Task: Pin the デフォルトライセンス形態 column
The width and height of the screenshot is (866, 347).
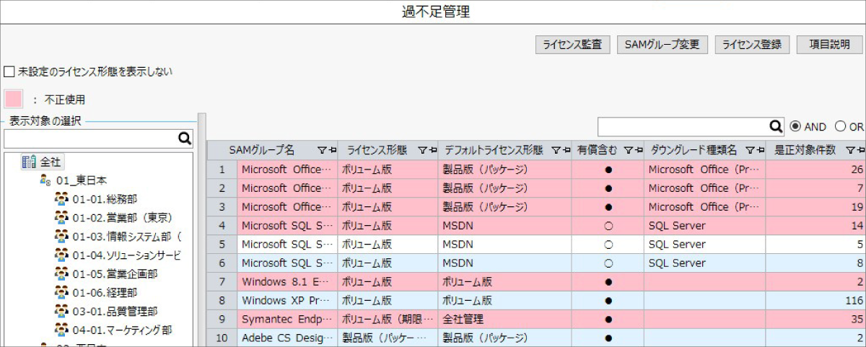Action: tap(567, 151)
